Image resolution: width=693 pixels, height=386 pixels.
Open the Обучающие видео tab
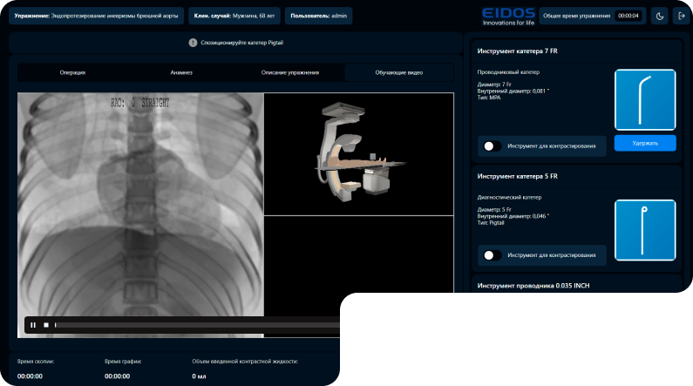[x=398, y=72]
